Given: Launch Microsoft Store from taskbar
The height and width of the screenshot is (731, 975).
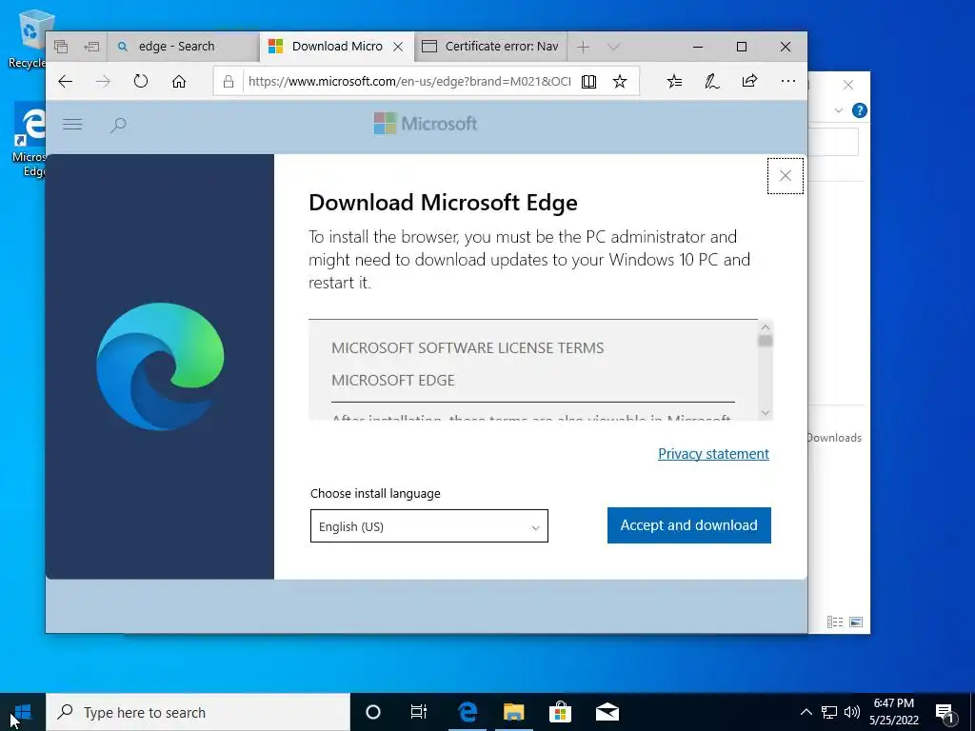Looking at the screenshot, I should [x=560, y=712].
